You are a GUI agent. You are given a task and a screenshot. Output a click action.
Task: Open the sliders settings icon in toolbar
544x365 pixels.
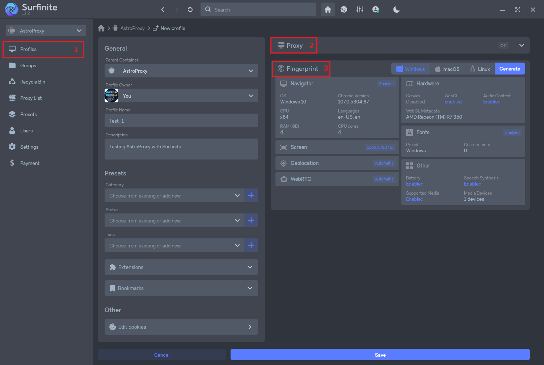pos(360,10)
